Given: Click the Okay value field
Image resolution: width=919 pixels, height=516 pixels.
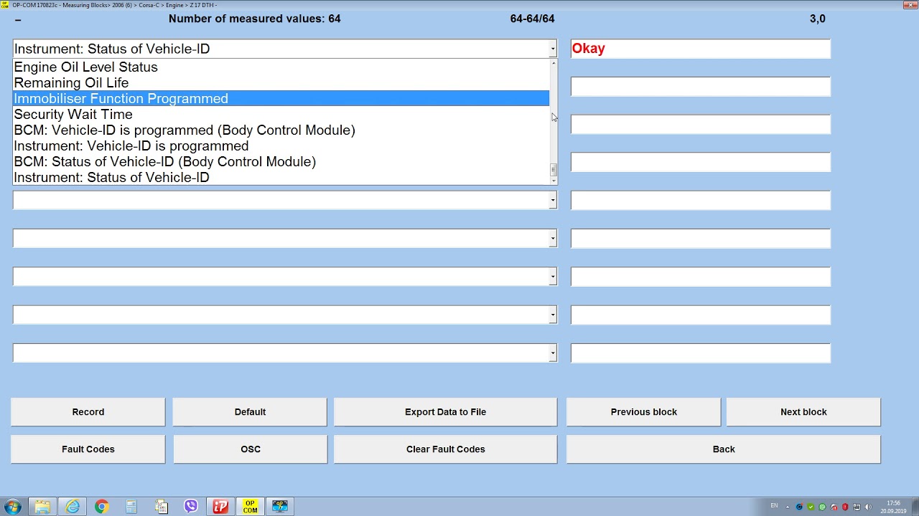Looking at the screenshot, I should pyautogui.click(x=700, y=49).
